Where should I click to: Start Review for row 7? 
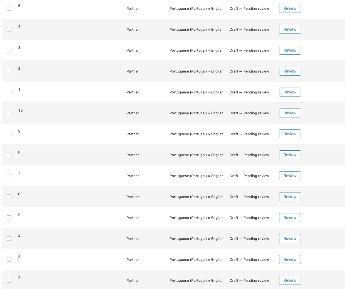(290, 176)
